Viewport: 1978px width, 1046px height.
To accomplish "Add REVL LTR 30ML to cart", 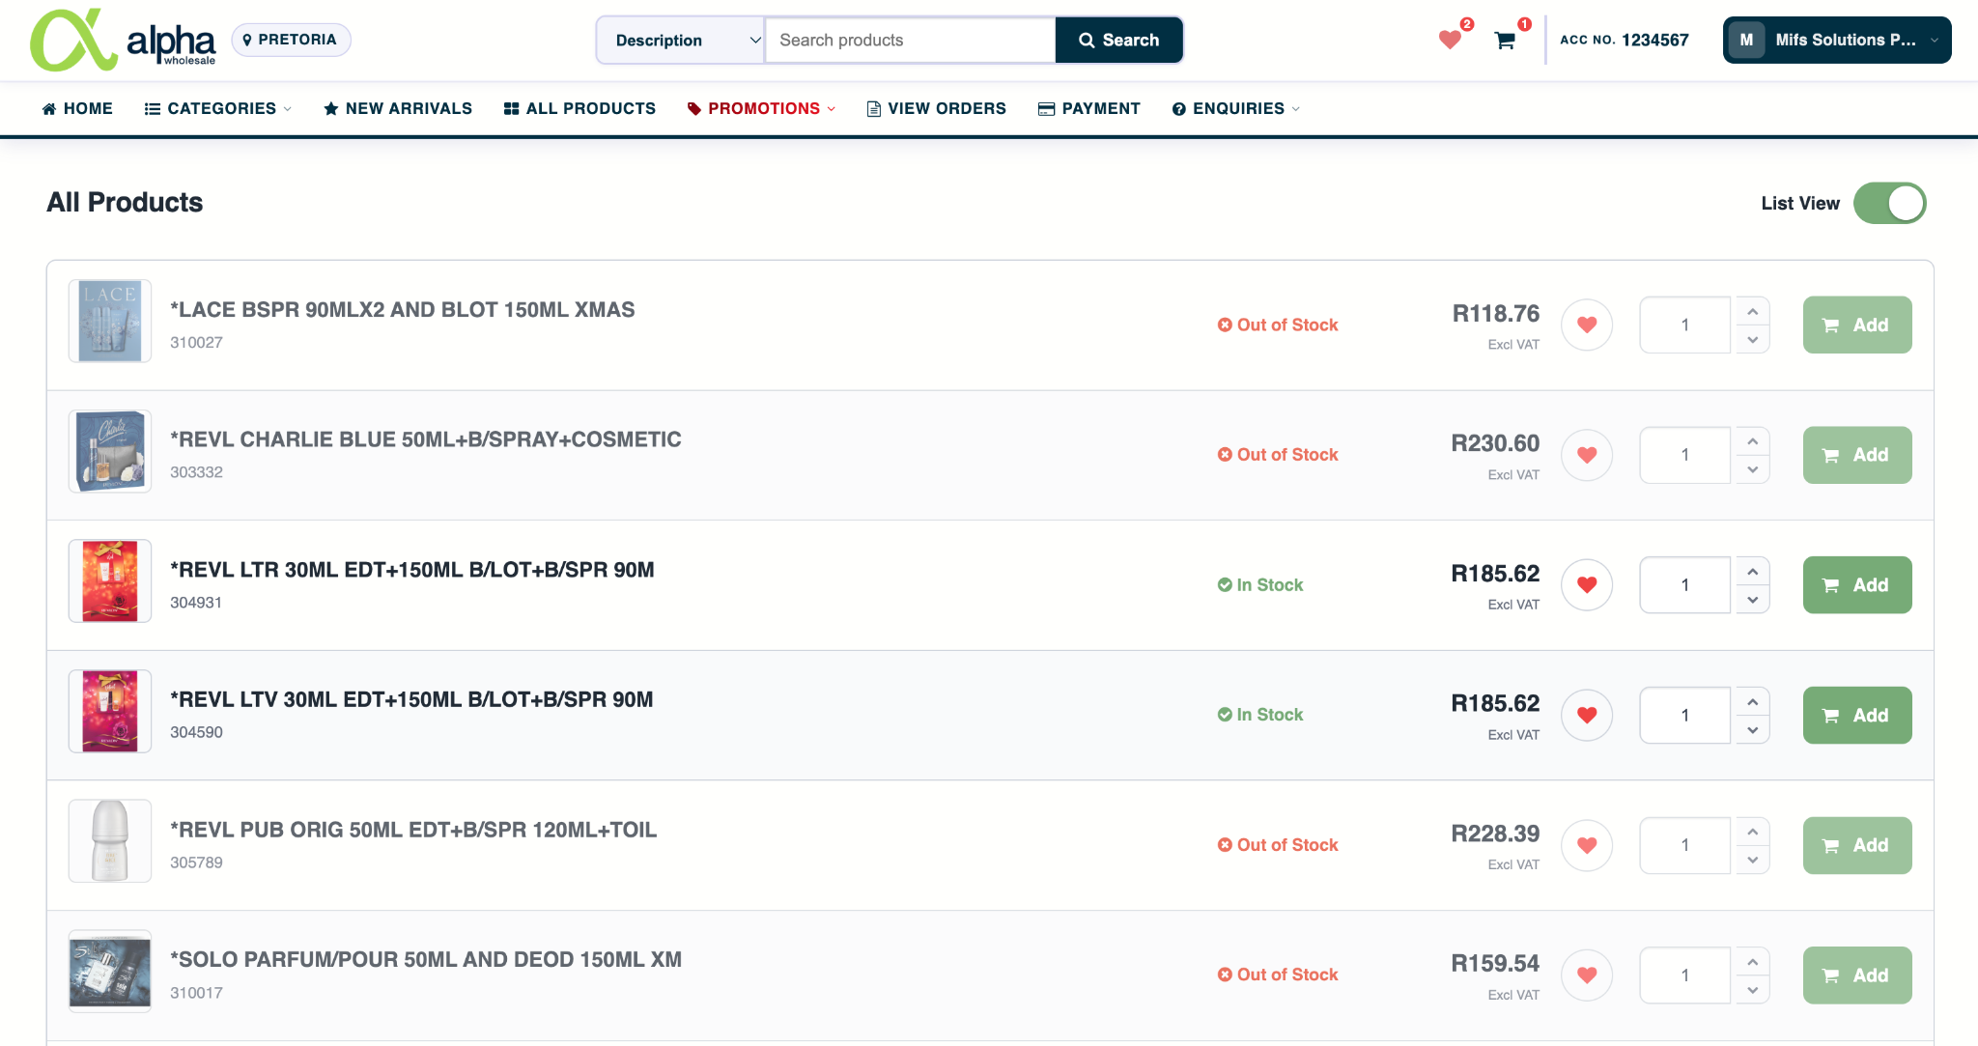I will (1856, 584).
